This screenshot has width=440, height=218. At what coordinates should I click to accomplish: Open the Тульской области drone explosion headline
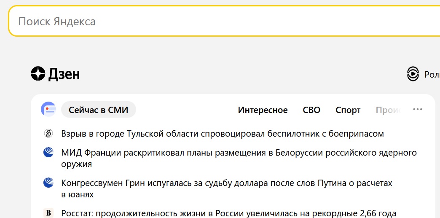[223, 134]
